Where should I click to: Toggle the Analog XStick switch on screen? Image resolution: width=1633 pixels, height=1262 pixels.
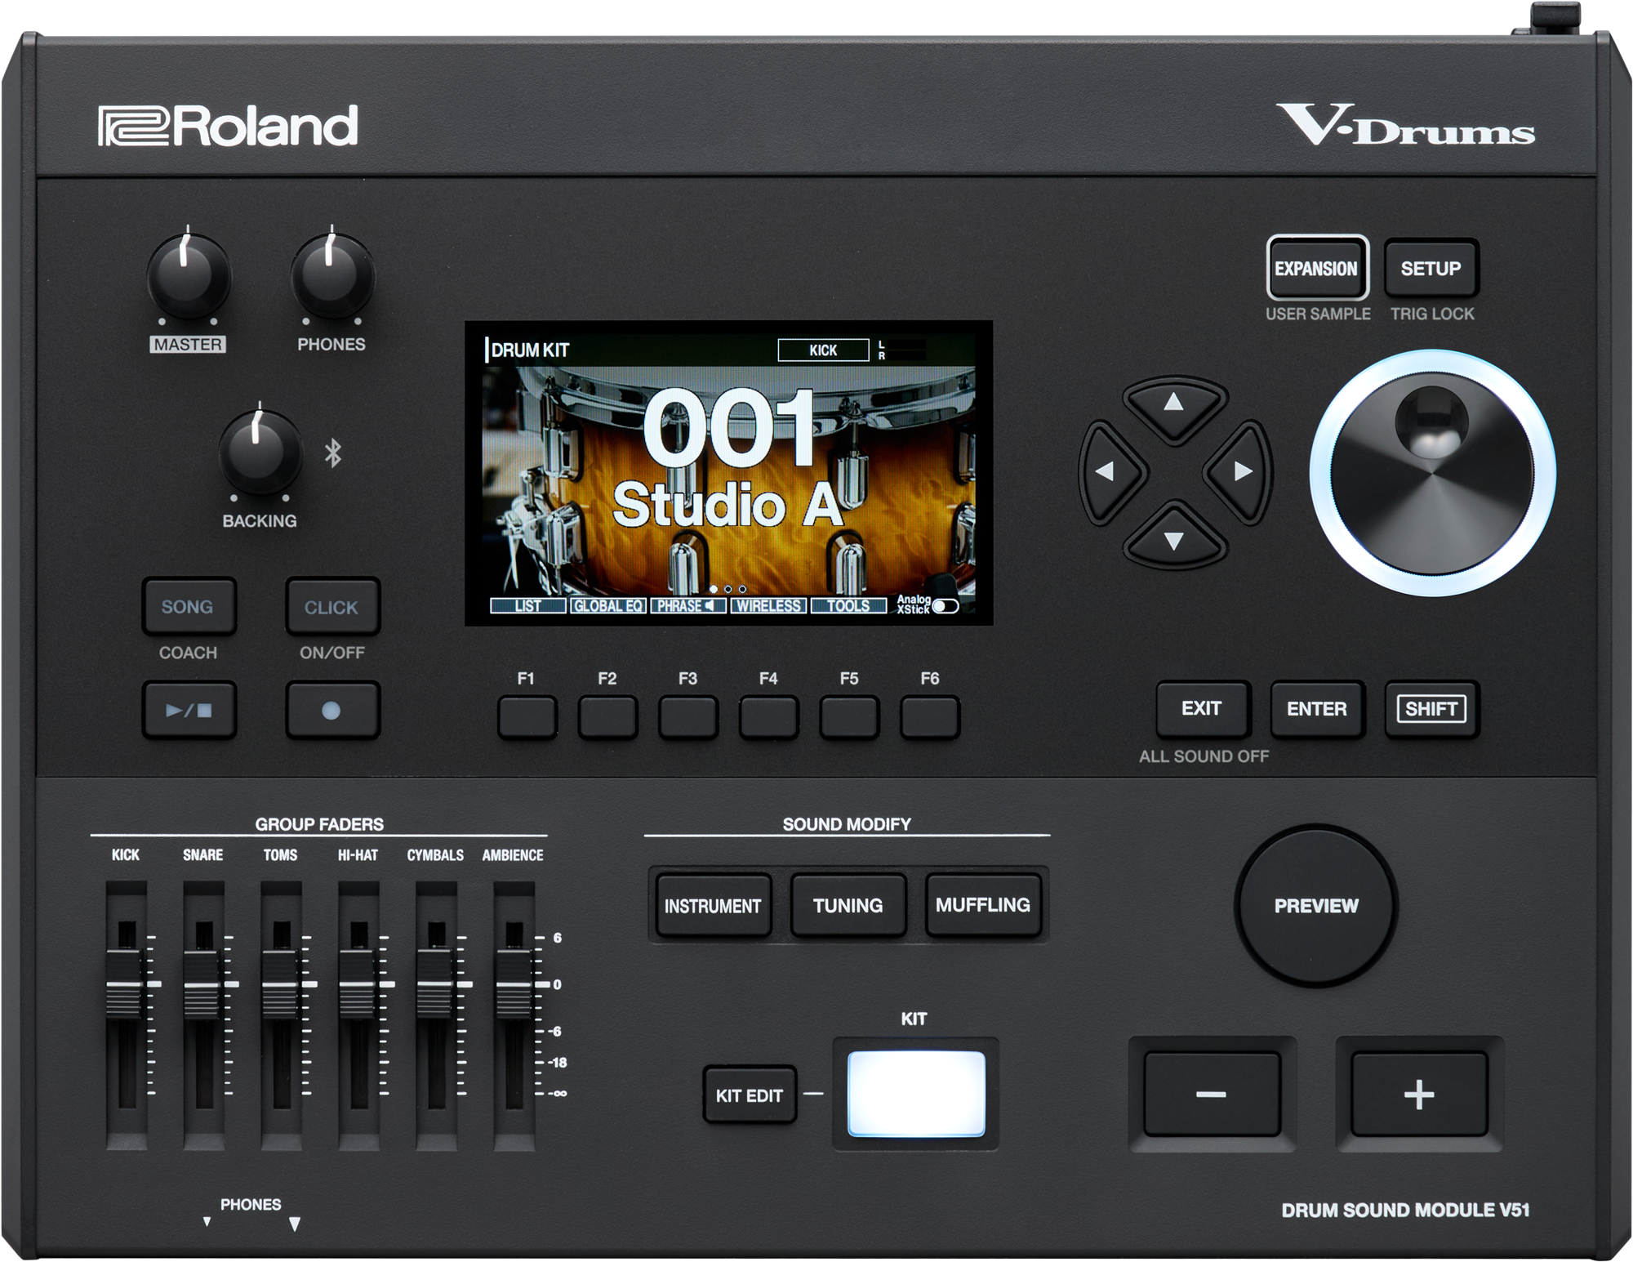[945, 606]
